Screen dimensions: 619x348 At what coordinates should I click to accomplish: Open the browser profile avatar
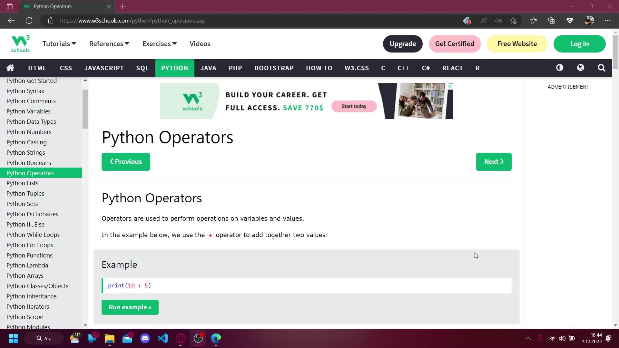(589, 21)
